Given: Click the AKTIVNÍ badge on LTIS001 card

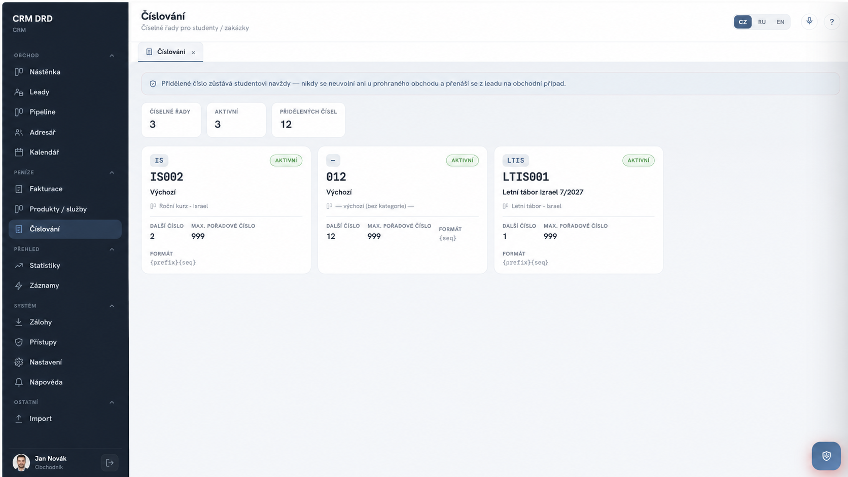Looking at the screenshot, I should coord(639,161).
